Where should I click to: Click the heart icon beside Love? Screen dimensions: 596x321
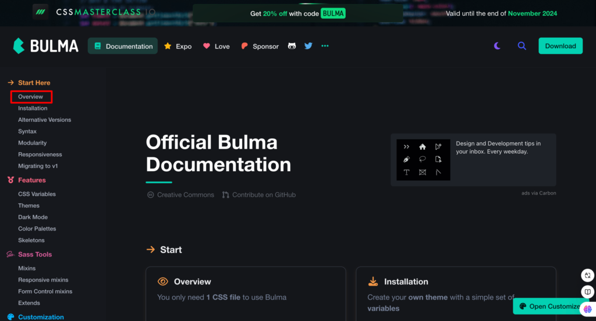207,46
